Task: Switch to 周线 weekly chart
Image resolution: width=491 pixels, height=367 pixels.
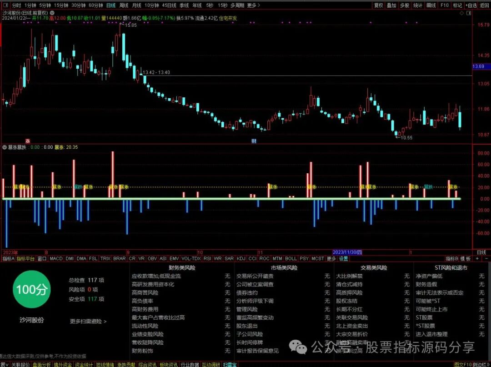Action: tap(124, 5)
